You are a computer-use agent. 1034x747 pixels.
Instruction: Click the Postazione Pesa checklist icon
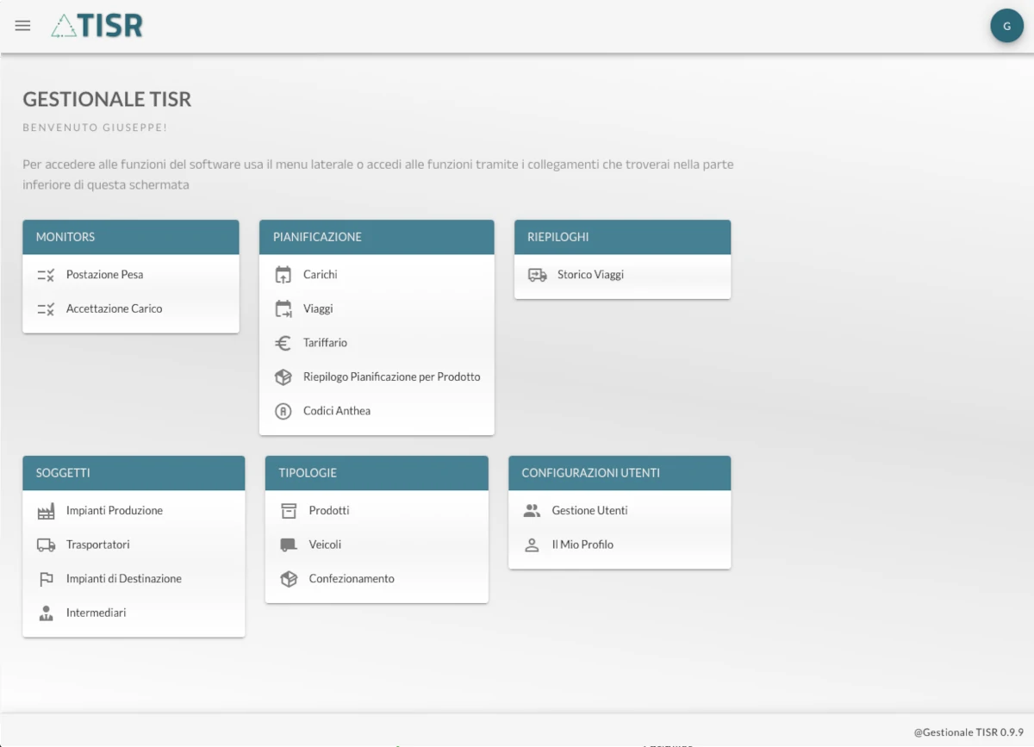click(47, 275)
